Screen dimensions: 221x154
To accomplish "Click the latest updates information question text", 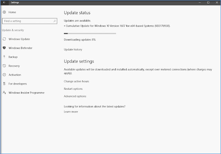I will tap(95, 106).
